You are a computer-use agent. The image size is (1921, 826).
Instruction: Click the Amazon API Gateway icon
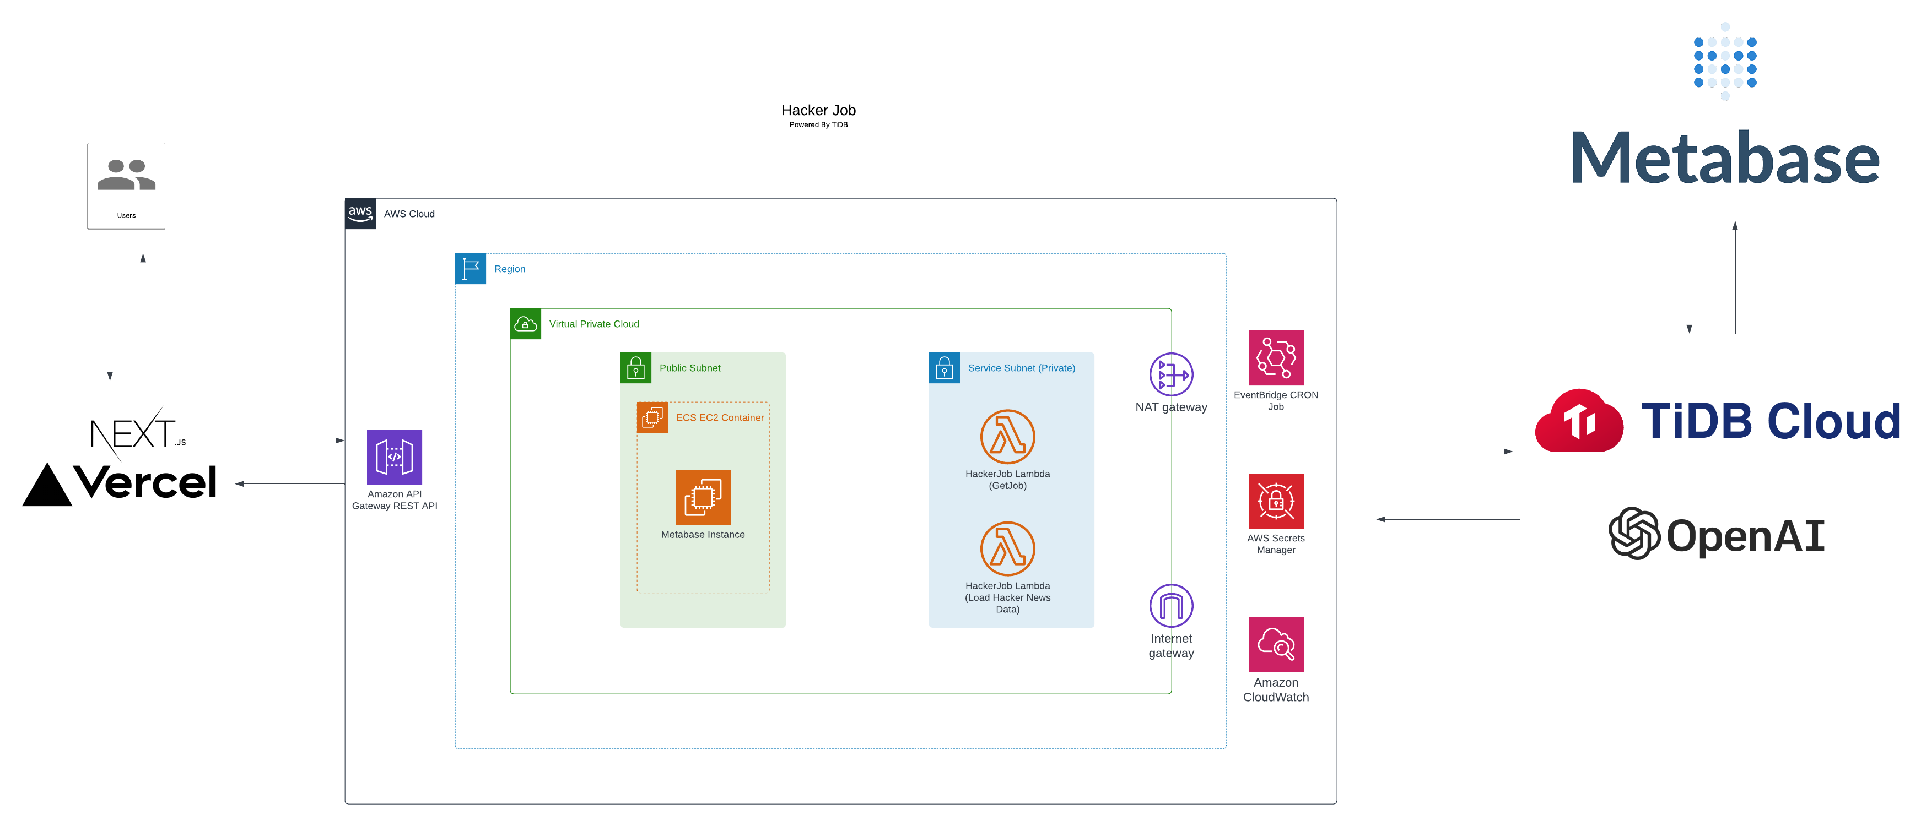[x=394, y=457]
